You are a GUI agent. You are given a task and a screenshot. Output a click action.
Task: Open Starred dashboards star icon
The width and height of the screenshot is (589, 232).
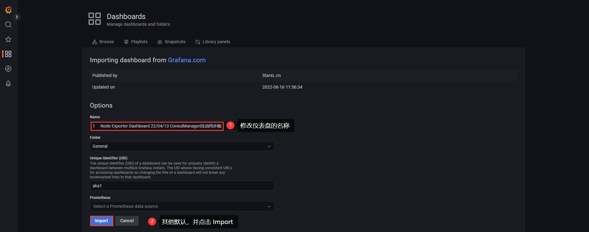pyautogui.click(x=8, y=39)
